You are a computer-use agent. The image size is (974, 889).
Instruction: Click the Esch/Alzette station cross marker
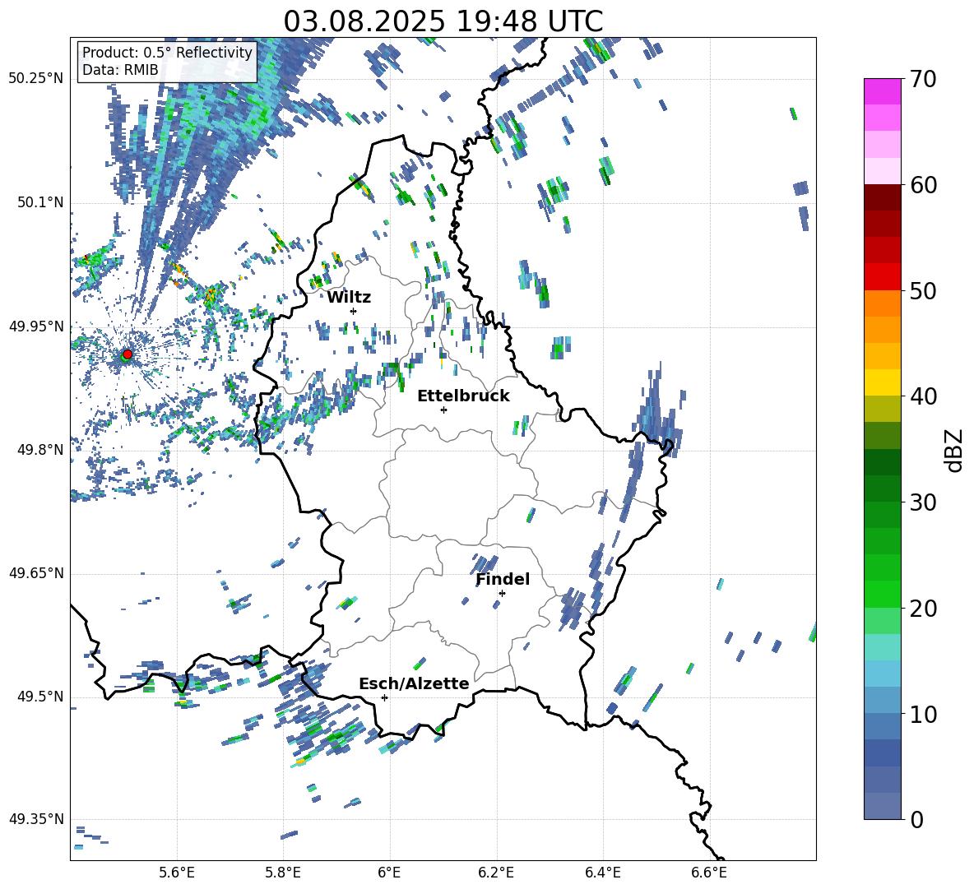[x=384, y=697]
